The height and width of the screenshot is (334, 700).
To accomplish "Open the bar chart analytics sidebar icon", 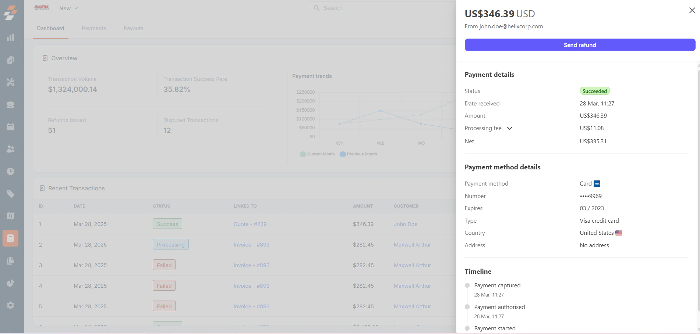I will 10,37.
